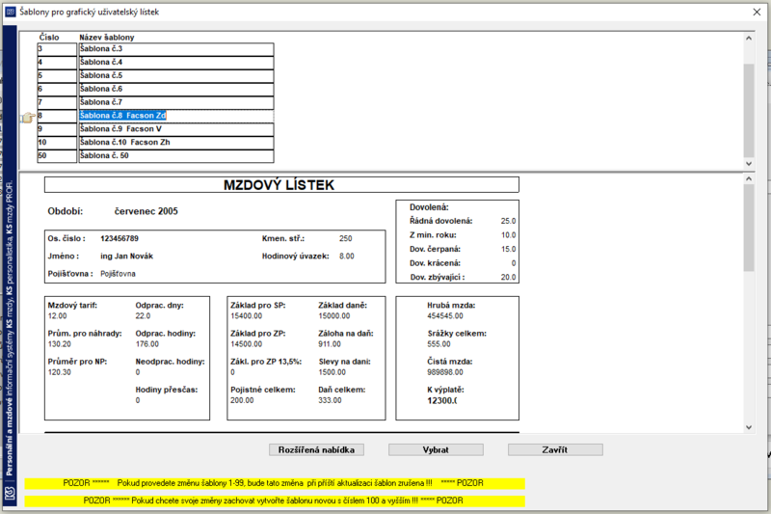Click the Základ daně value 15000.00
Image resolution: width=771 pixels, height=514 pixels.
pyautogui.click(x=334, y=315)
